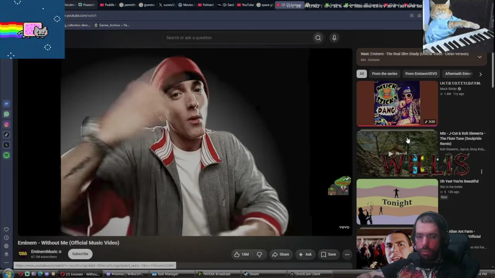The width and height of the screenshot is (495, 278).
Task: Open options for the Flute Tune mix
Action: (x=481, y=171)
